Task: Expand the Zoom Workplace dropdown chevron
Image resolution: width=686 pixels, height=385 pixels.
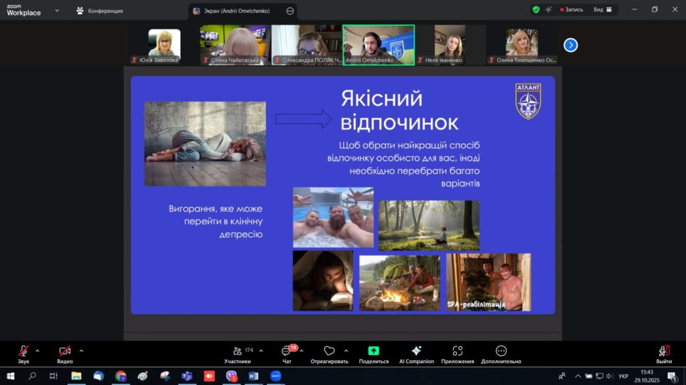Action: 57,11
